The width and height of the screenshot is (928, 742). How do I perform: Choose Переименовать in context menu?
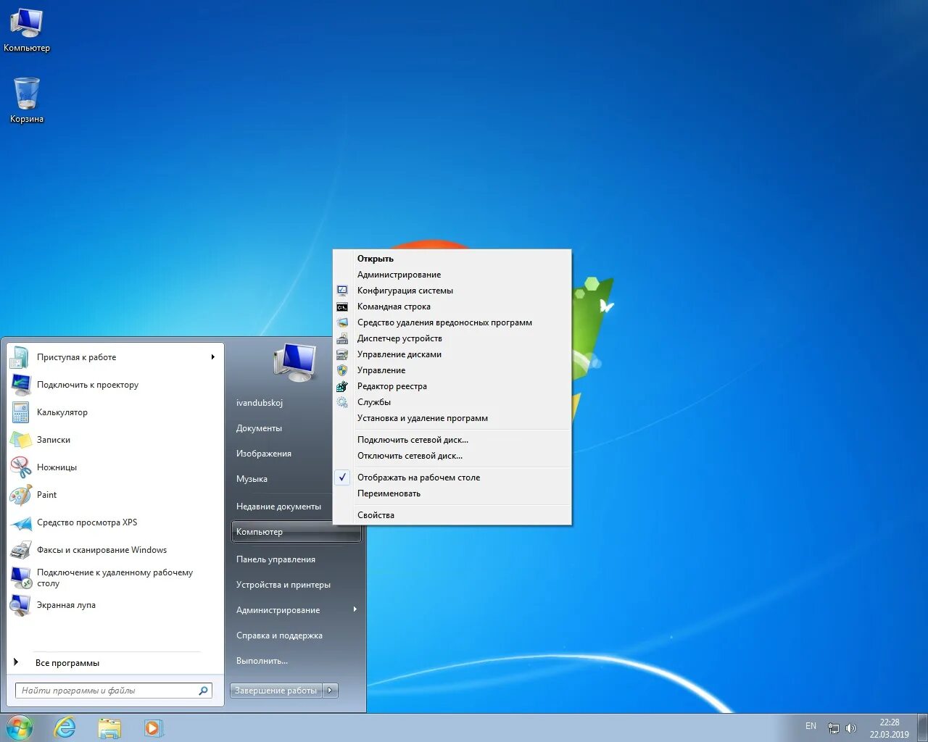tap(452, 493)
